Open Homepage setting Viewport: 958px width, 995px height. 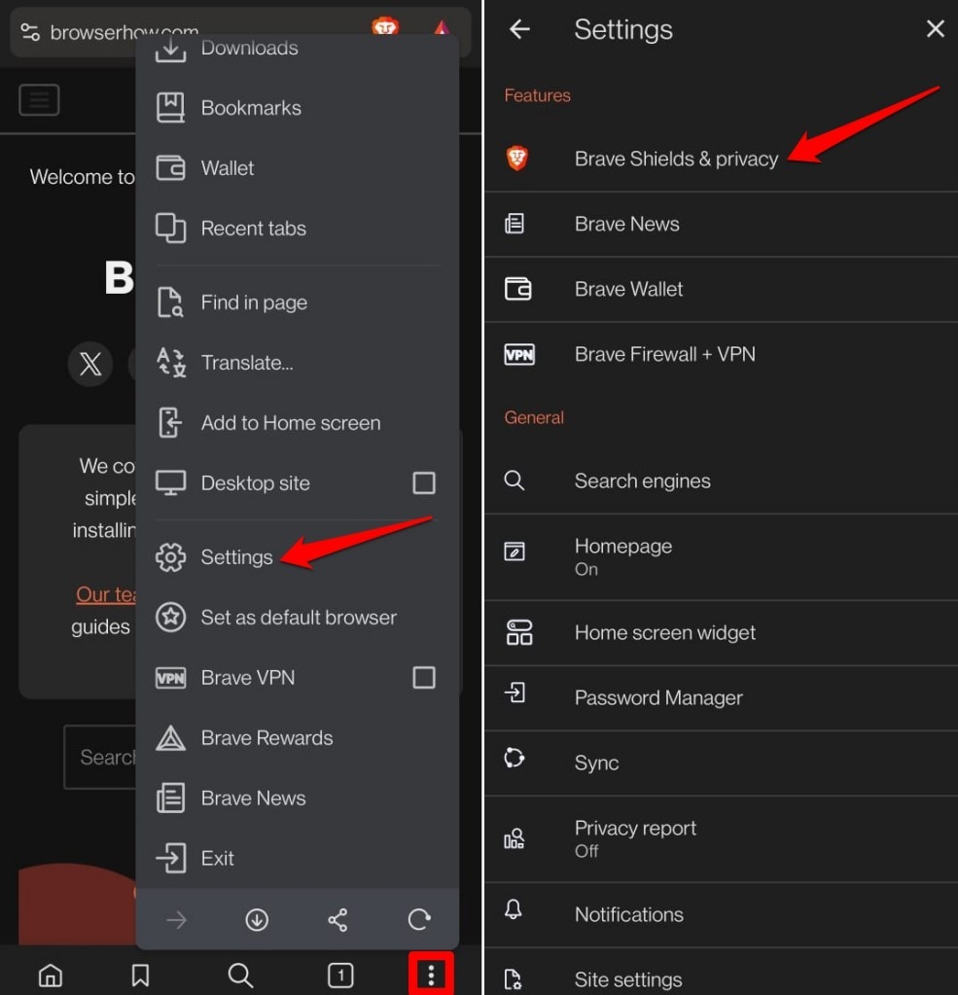722,557
